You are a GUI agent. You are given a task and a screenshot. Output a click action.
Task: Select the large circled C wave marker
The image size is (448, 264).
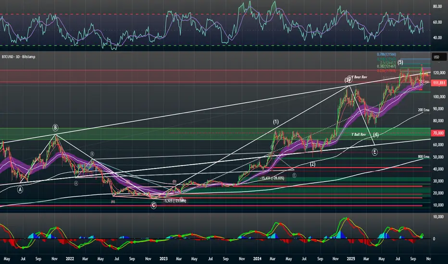coord(154,205)
